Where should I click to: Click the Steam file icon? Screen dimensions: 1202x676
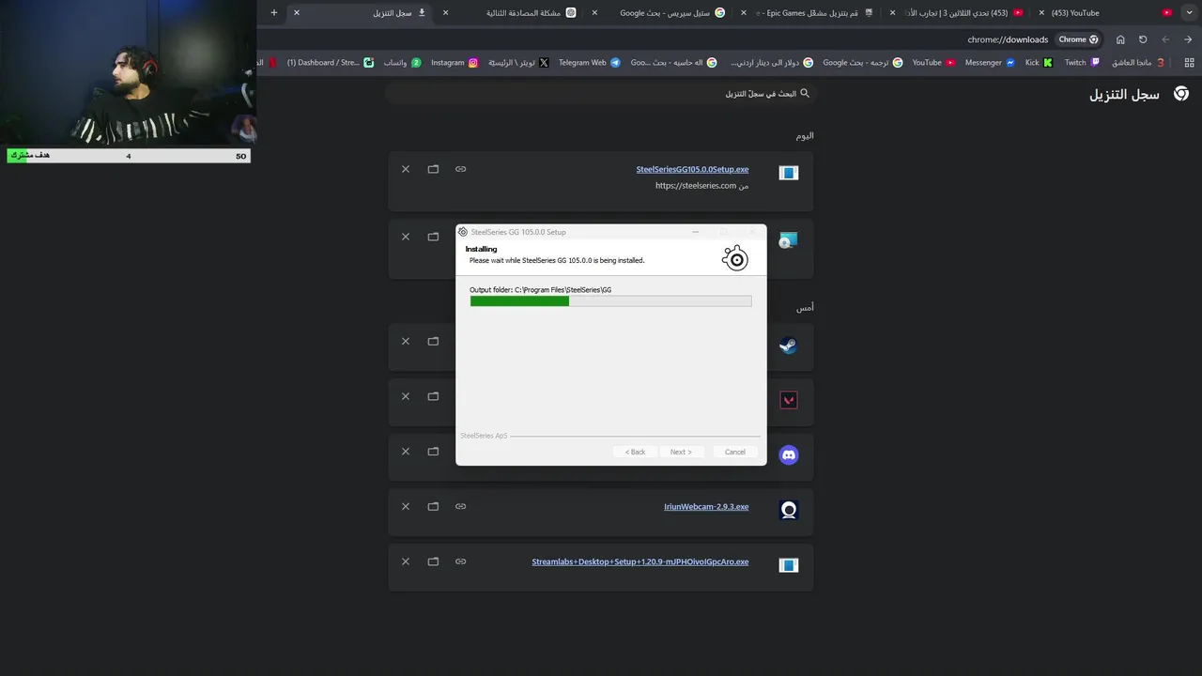click(789, 346)
